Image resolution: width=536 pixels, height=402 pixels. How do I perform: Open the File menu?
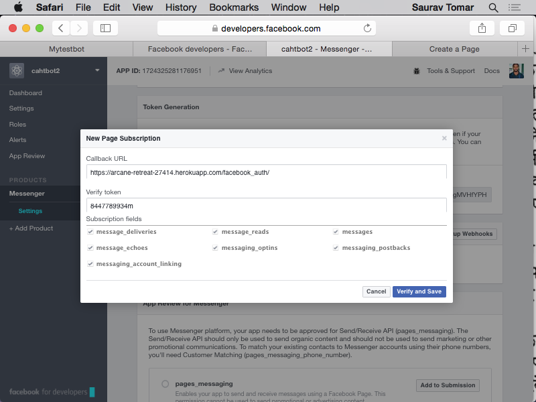[83, 7]
